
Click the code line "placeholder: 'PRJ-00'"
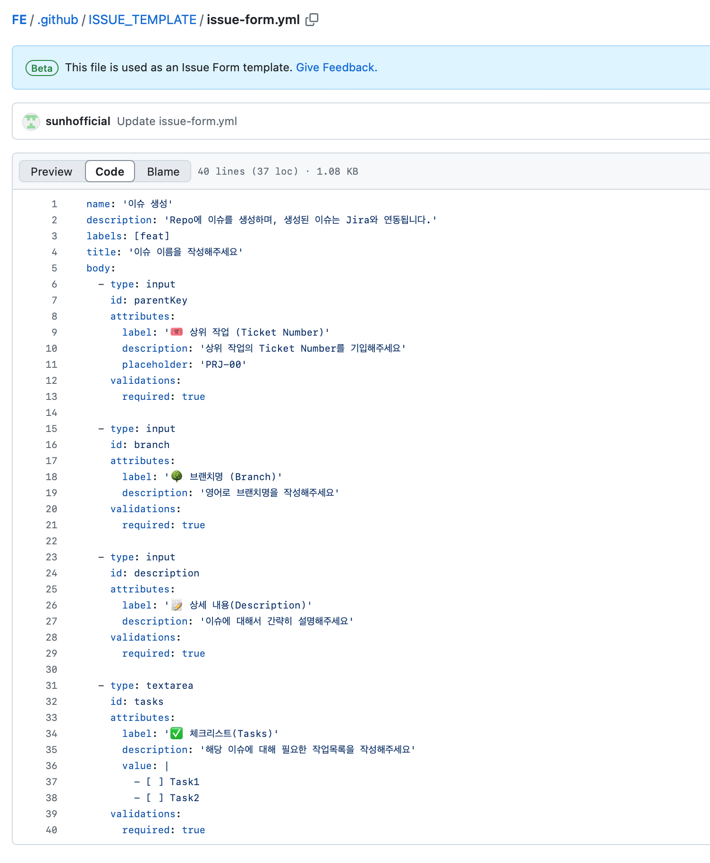click(x=184, y=364)
